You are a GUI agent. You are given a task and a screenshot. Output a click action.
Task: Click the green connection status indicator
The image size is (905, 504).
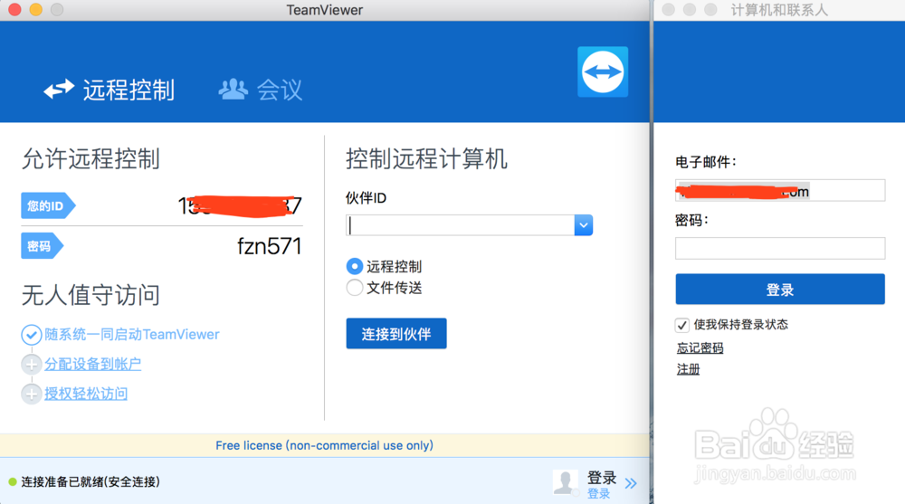point(13,481)
